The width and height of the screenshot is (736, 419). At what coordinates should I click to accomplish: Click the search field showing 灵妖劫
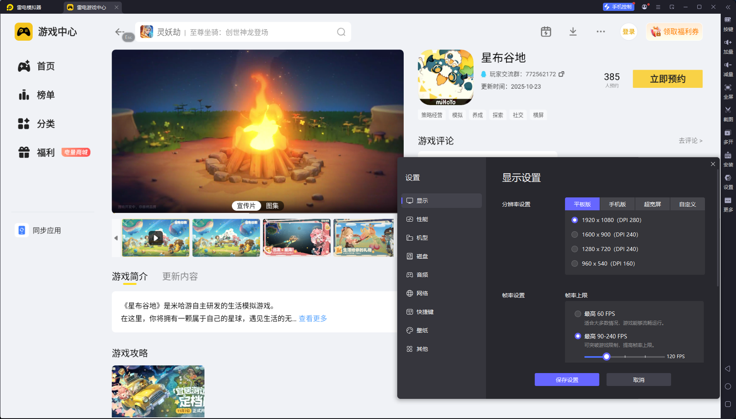[243, 32]
